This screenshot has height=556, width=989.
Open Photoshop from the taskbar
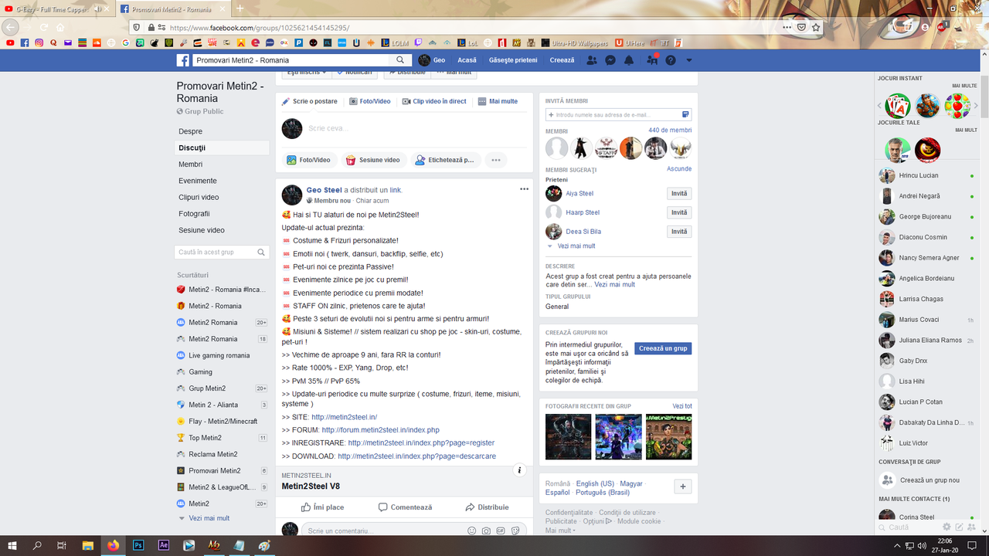click(139, 545)
